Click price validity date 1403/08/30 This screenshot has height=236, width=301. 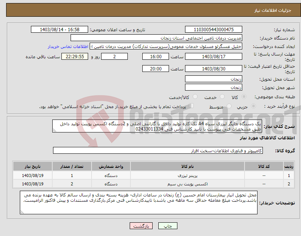point(214,69)
